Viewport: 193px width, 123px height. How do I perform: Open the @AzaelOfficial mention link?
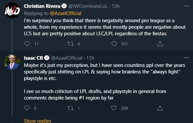(x=66, y=13)
